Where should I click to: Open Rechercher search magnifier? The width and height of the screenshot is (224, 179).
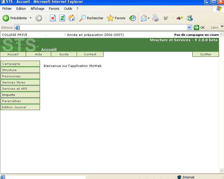tap(83, 18)
